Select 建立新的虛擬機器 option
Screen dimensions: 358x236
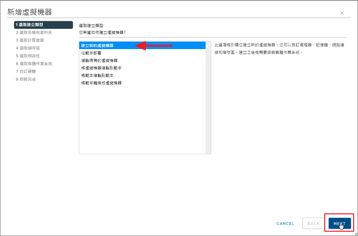coord(142,45)
